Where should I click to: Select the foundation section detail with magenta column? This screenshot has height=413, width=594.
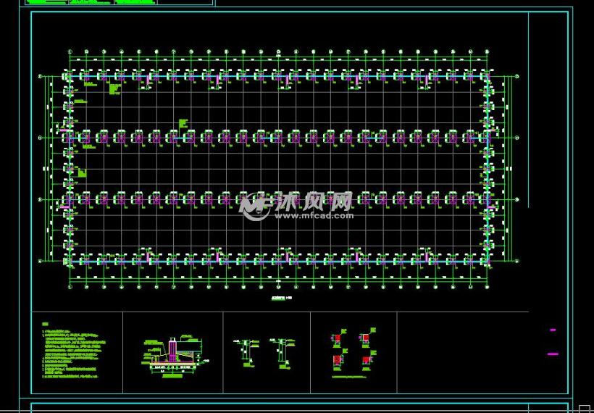coord(172,354)
